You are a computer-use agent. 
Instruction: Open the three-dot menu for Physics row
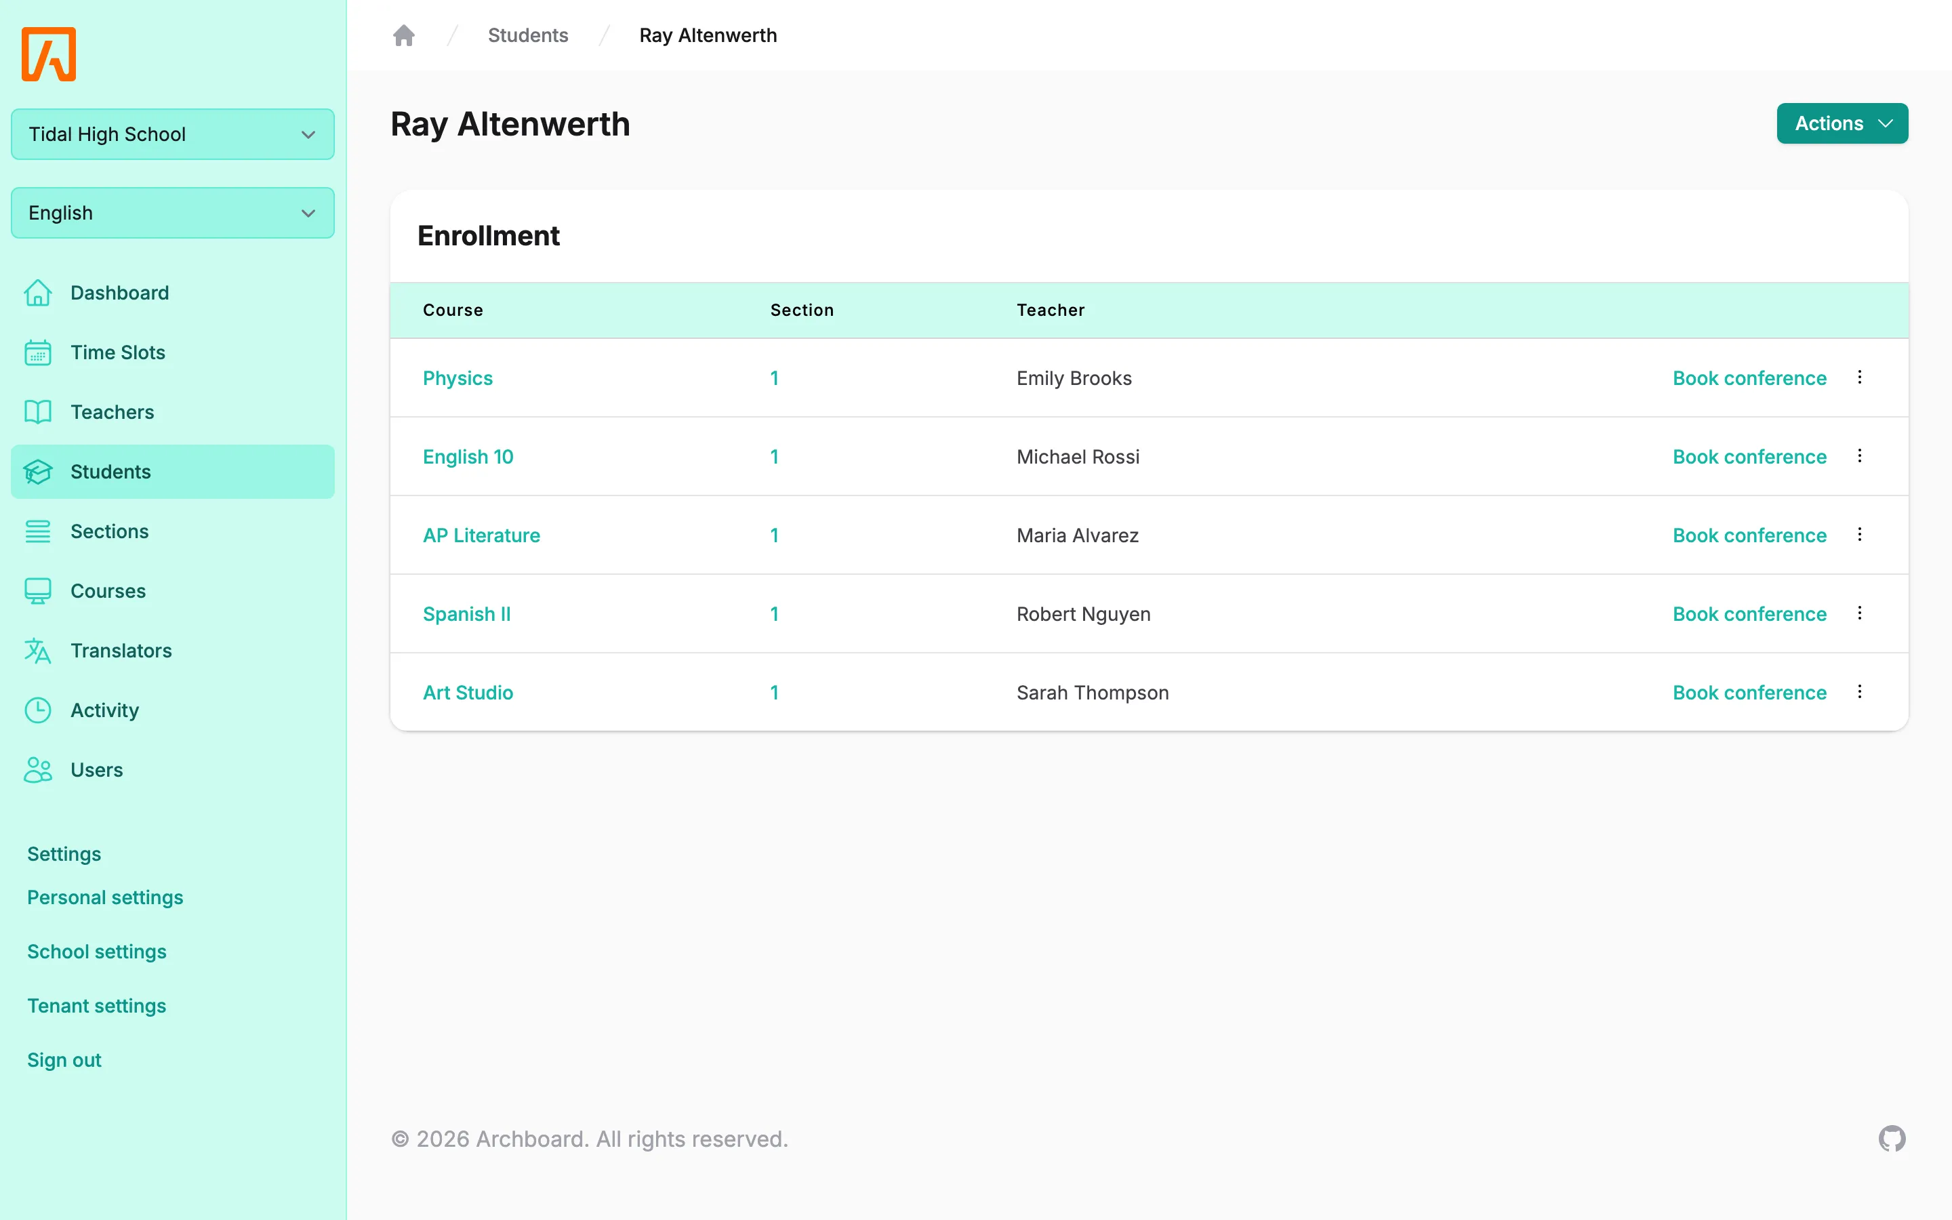[x=1859, y=378]
